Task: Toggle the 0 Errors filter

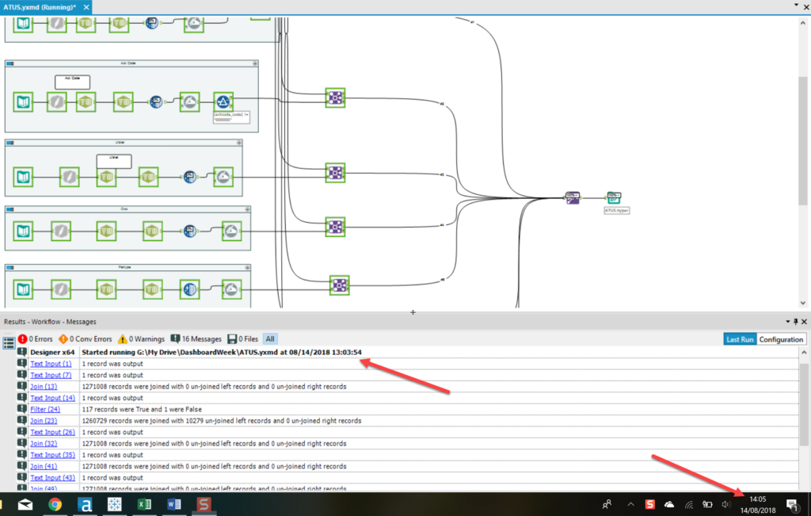Action: tap(35, 339)
